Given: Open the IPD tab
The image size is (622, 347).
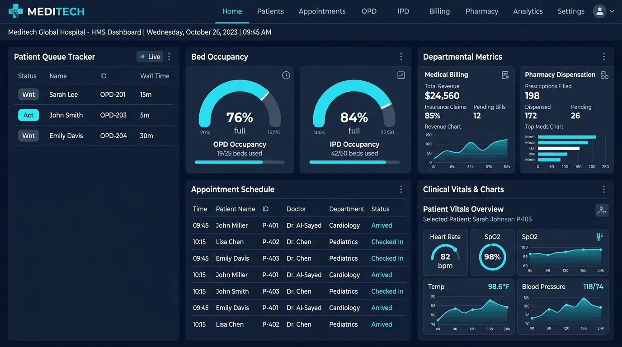Looking at the screenshot, I should coord(403,11).
